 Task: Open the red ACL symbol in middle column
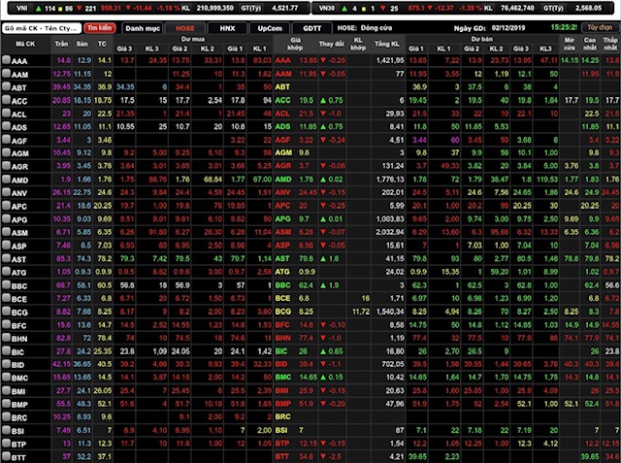281,114
